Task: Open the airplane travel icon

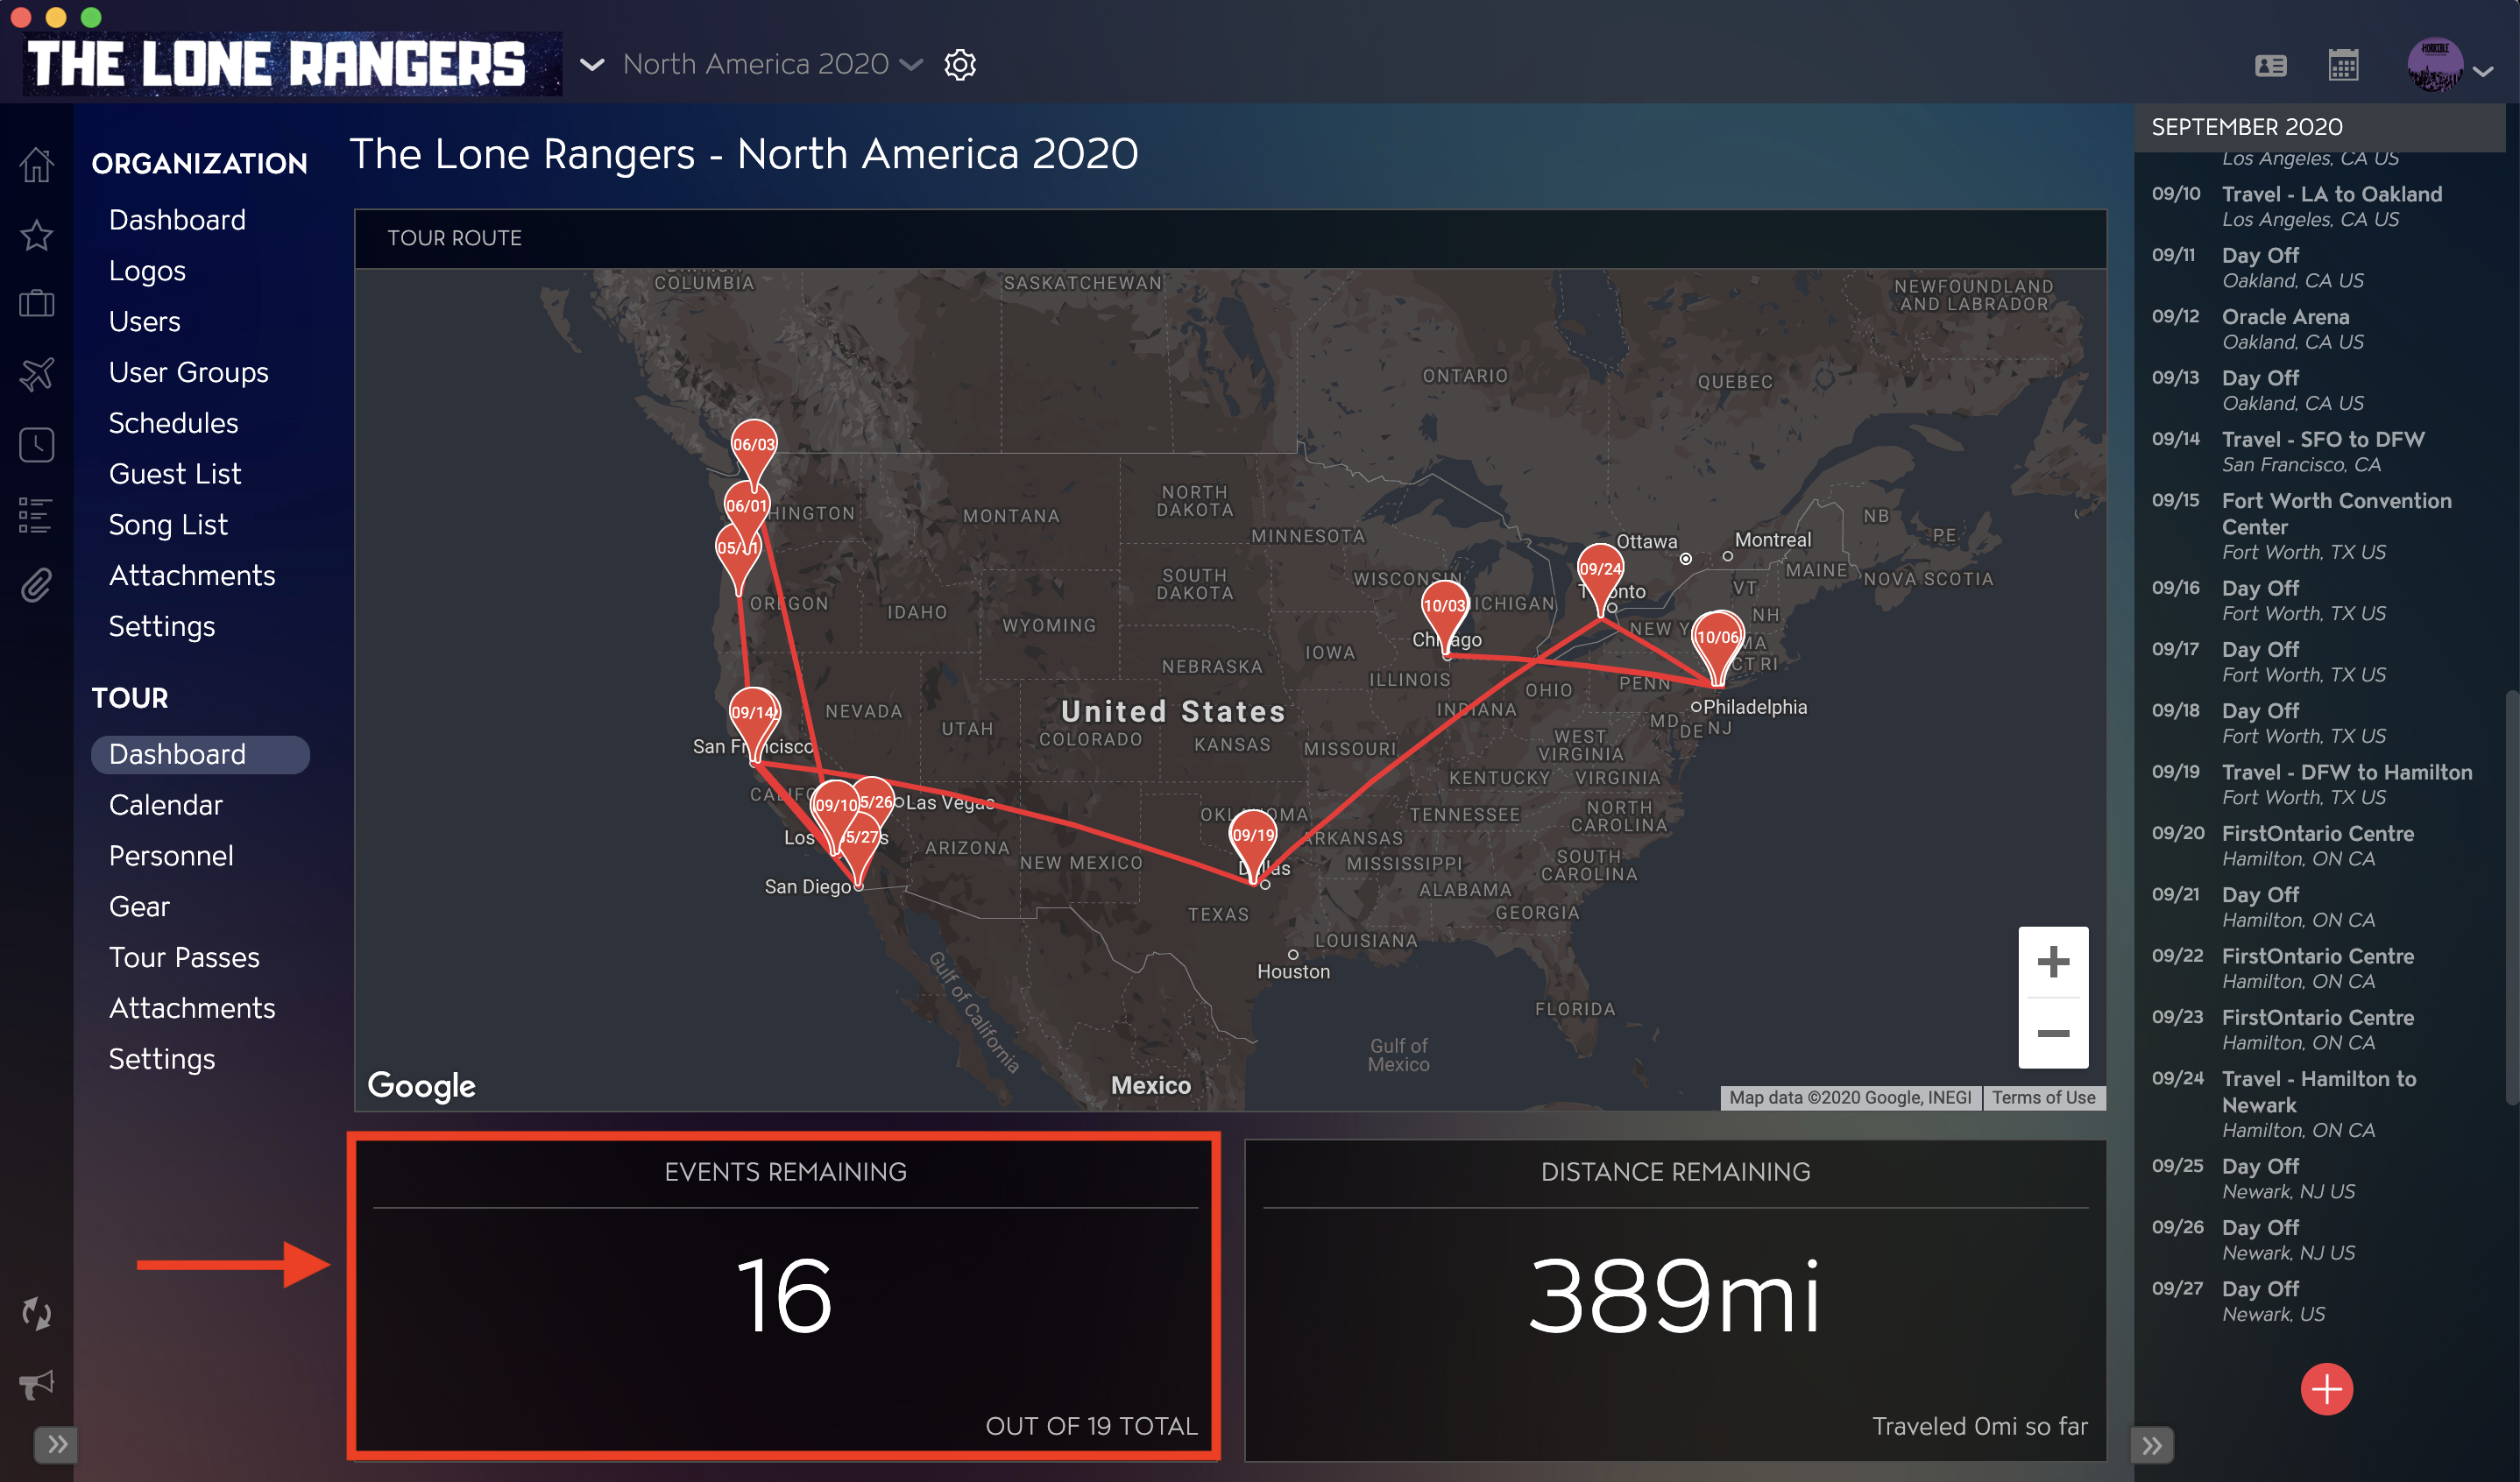Action: 37,374
